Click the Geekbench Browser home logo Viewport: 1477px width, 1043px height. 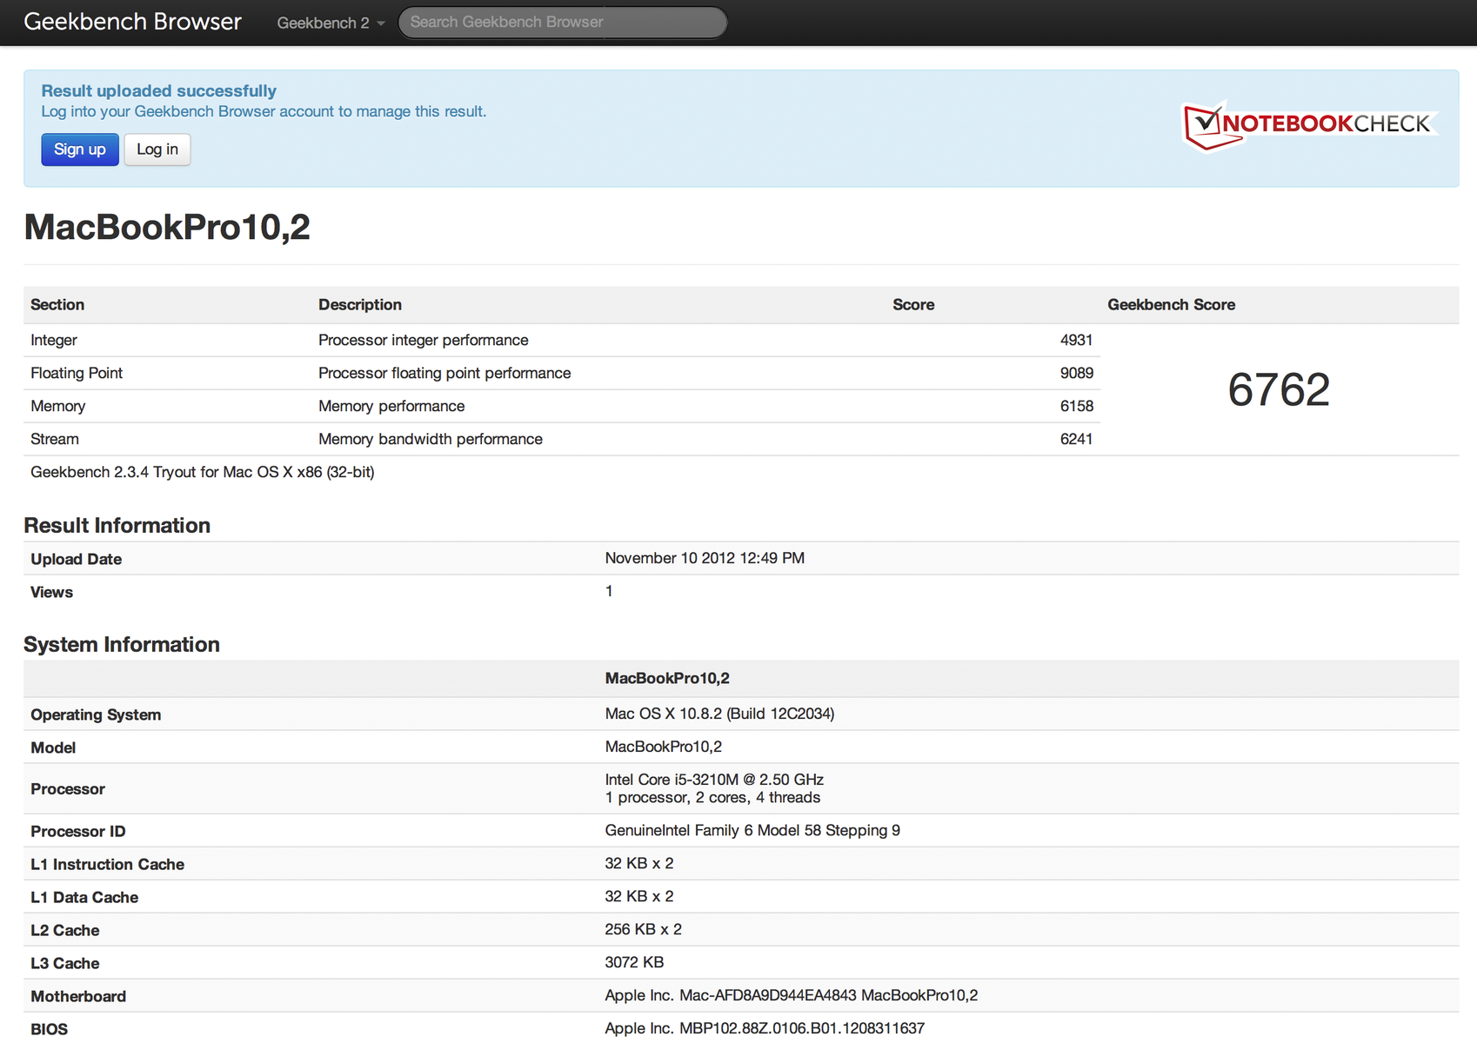tap(132, 22)
